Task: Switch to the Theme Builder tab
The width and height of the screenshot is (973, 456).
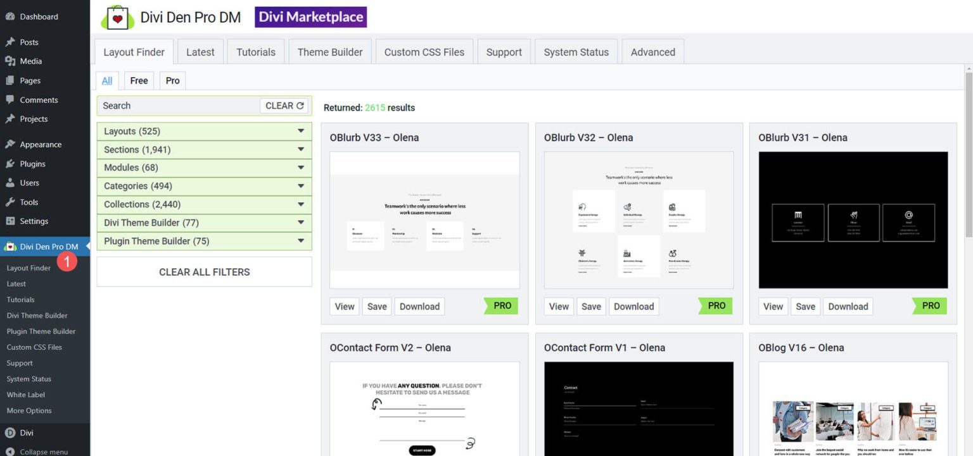Action: click(329, 52)
